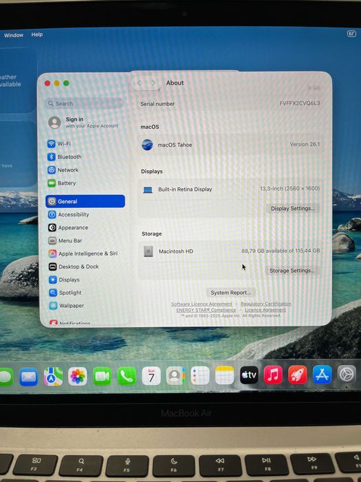The width and height of the screenshot is (361, 482).
Task: Open Contacts from the Dock
Action: [x=175, y=376]
